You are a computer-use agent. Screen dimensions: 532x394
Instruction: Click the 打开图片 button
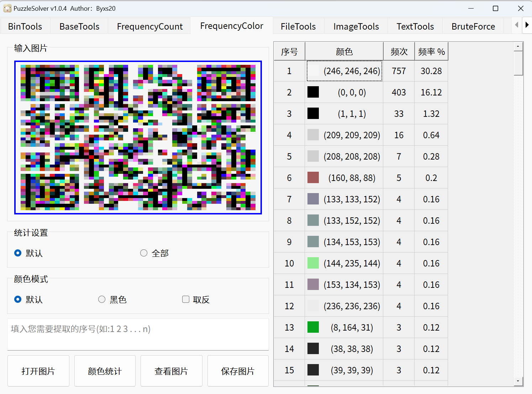point(38,371)
